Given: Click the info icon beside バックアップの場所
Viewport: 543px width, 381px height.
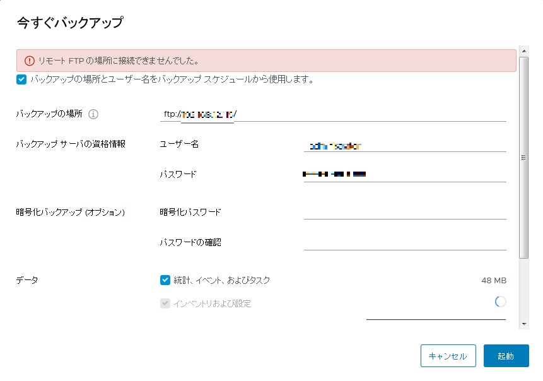Looking at the screenshot, I should coord(93,114).
